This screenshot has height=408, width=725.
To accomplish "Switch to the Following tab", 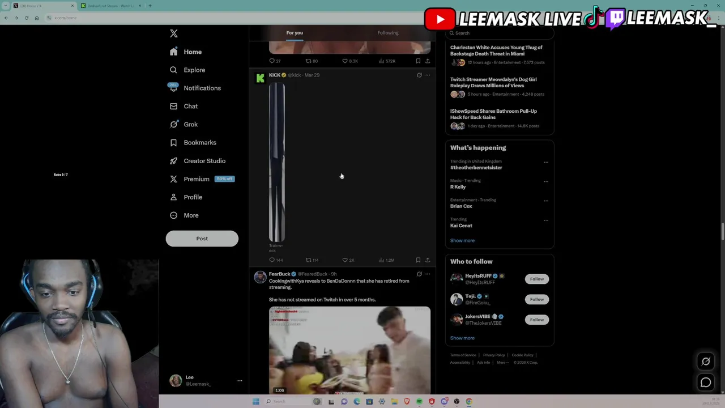I will 388,33.
